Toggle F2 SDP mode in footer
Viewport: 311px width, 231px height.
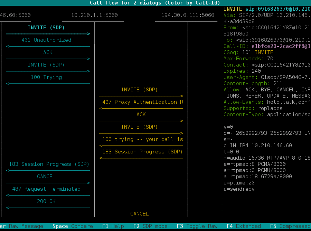click(150, 226)
